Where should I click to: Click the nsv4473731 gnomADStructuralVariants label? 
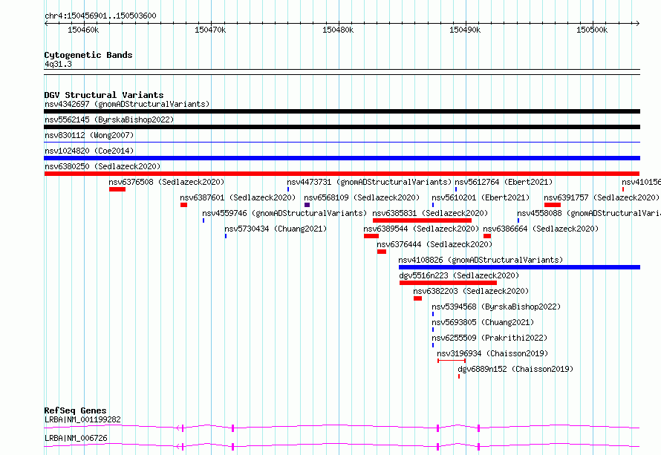tap(369, 182)
